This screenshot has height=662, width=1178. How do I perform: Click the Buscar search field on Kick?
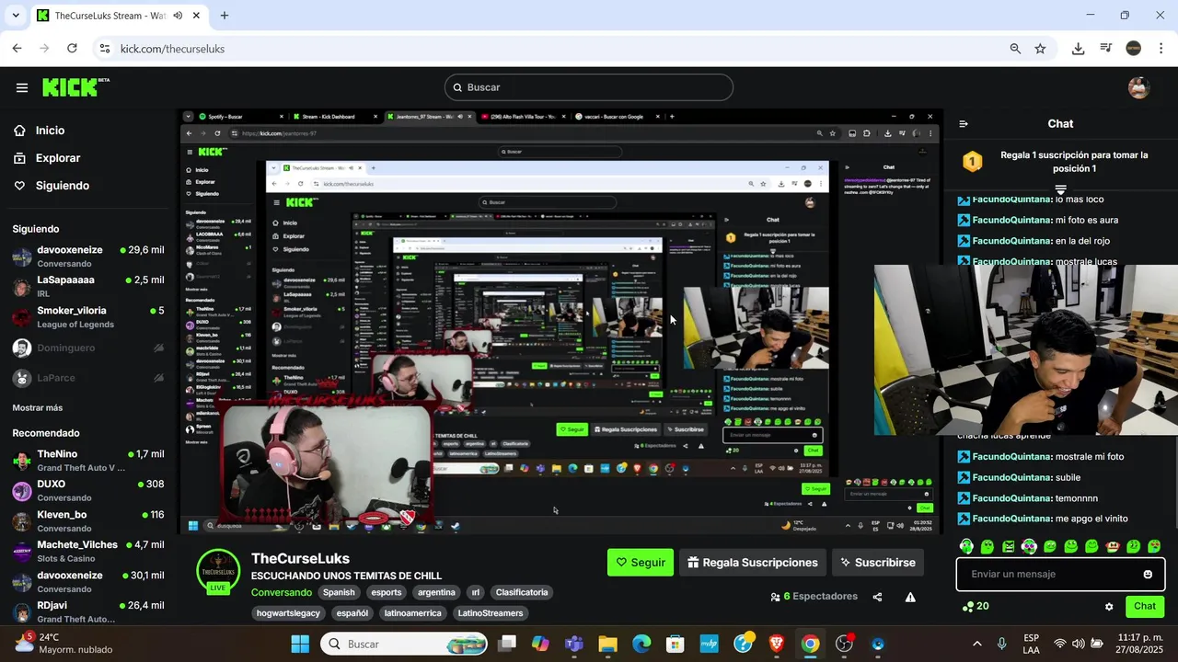(589, 87)
